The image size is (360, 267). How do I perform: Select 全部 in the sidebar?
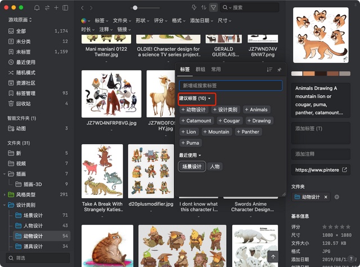click(38, 31)
